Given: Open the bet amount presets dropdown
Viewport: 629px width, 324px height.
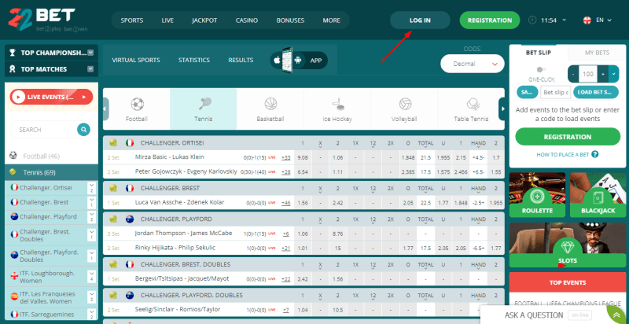Looking at the screenshot, I should pyautogui.click(x=614, y=74).
